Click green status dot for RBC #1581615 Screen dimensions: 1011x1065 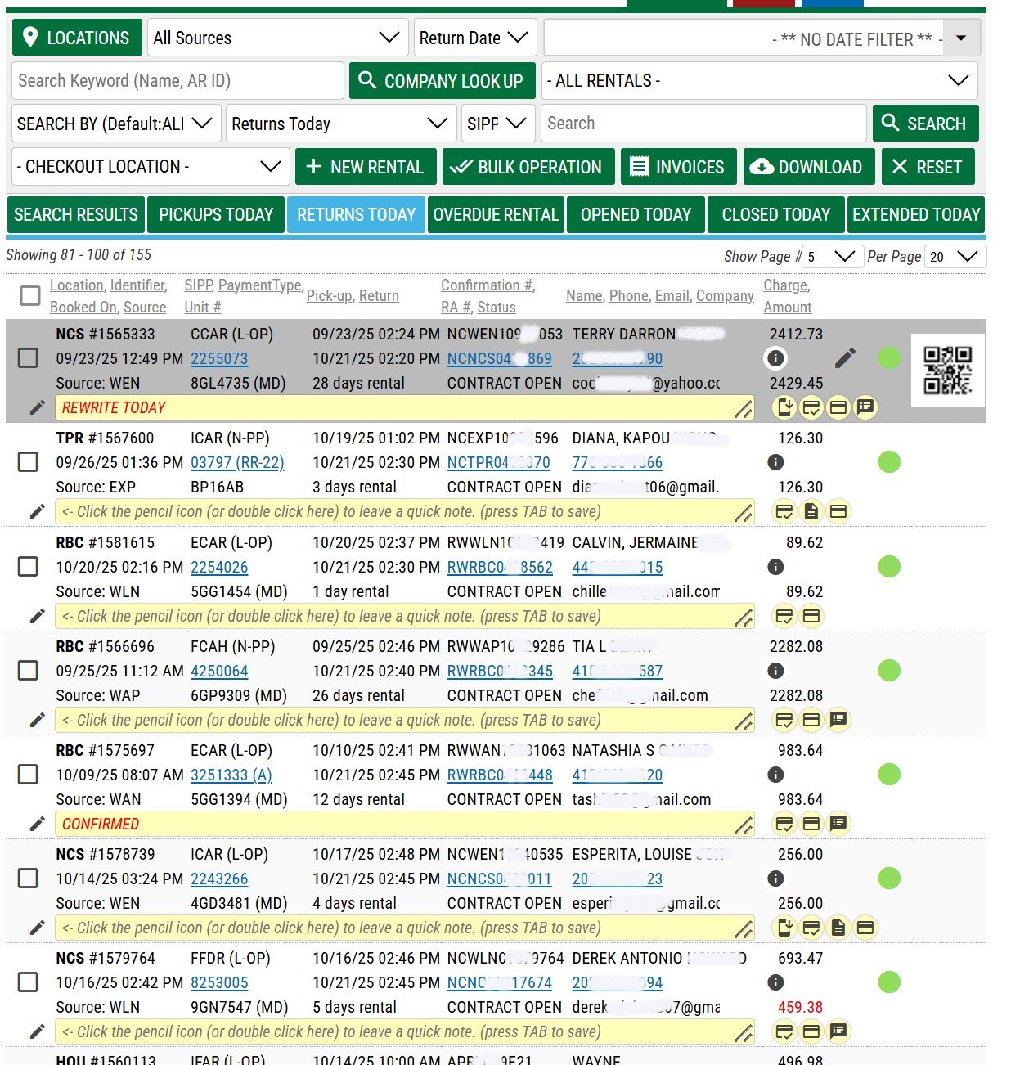tap(888, 566)
